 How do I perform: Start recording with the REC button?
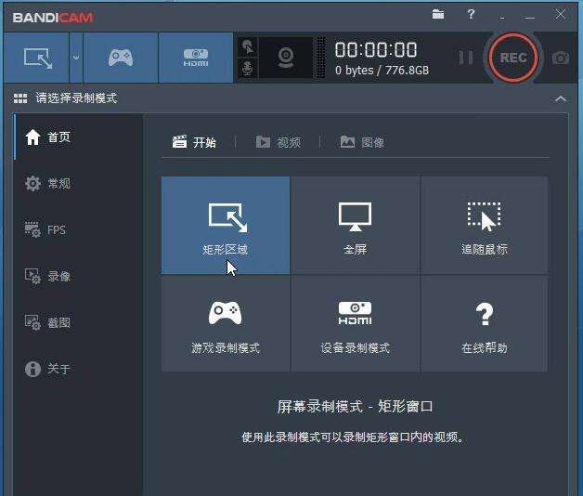tap(513, 58)
